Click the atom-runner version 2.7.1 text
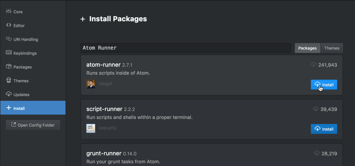 point(127,65)
